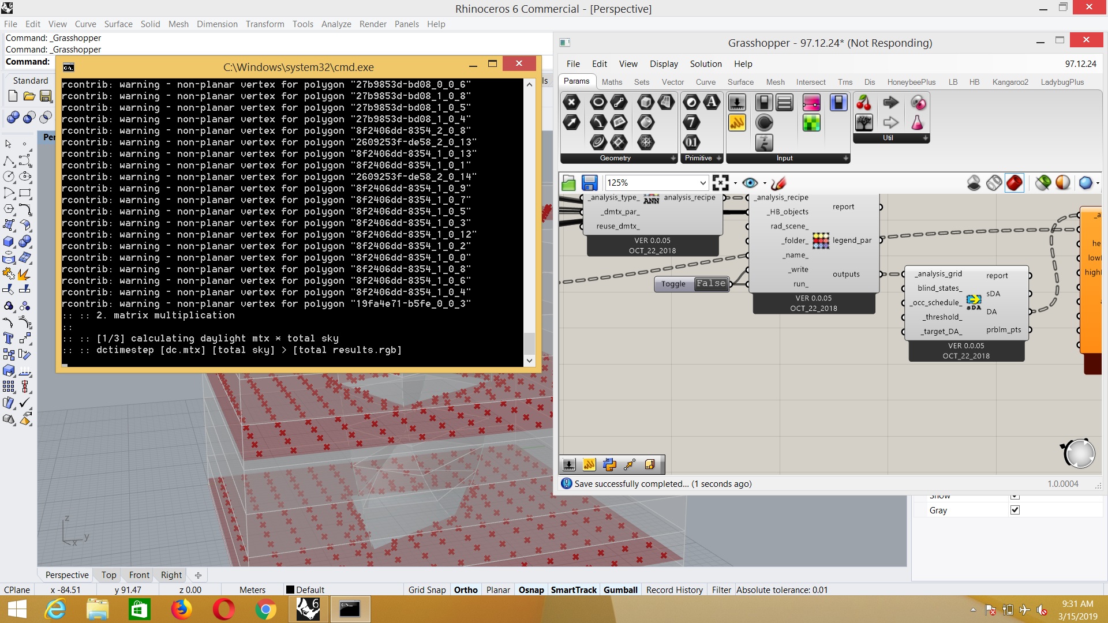1108x623 pixels.
Task: Click the Panel yellow input icon
Action: pos(737,122)
